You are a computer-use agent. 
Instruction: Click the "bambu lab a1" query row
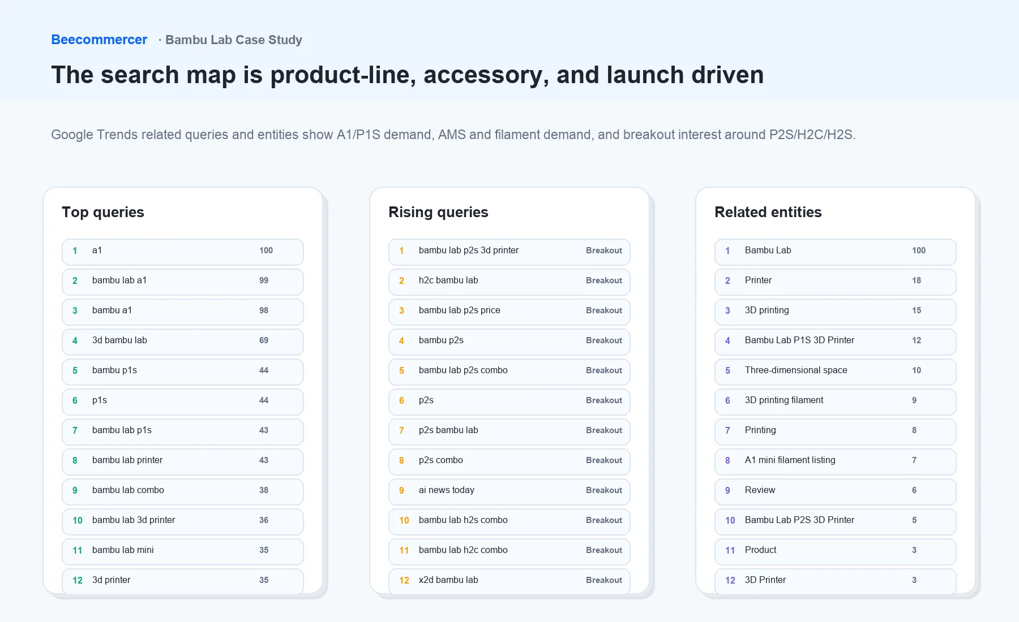coord(183,282)
